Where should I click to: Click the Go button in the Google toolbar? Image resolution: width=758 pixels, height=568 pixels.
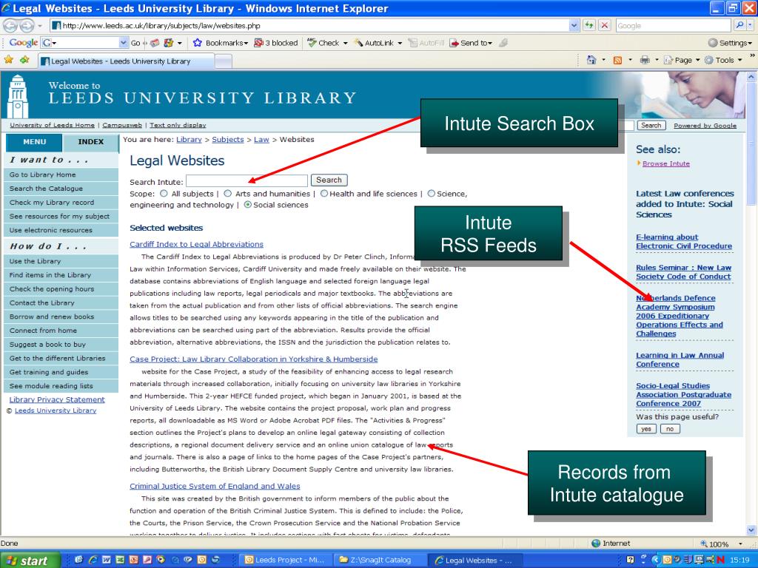point(135,43)
